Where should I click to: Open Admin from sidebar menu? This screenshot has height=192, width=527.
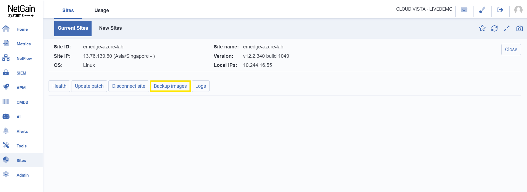[23, 175]
